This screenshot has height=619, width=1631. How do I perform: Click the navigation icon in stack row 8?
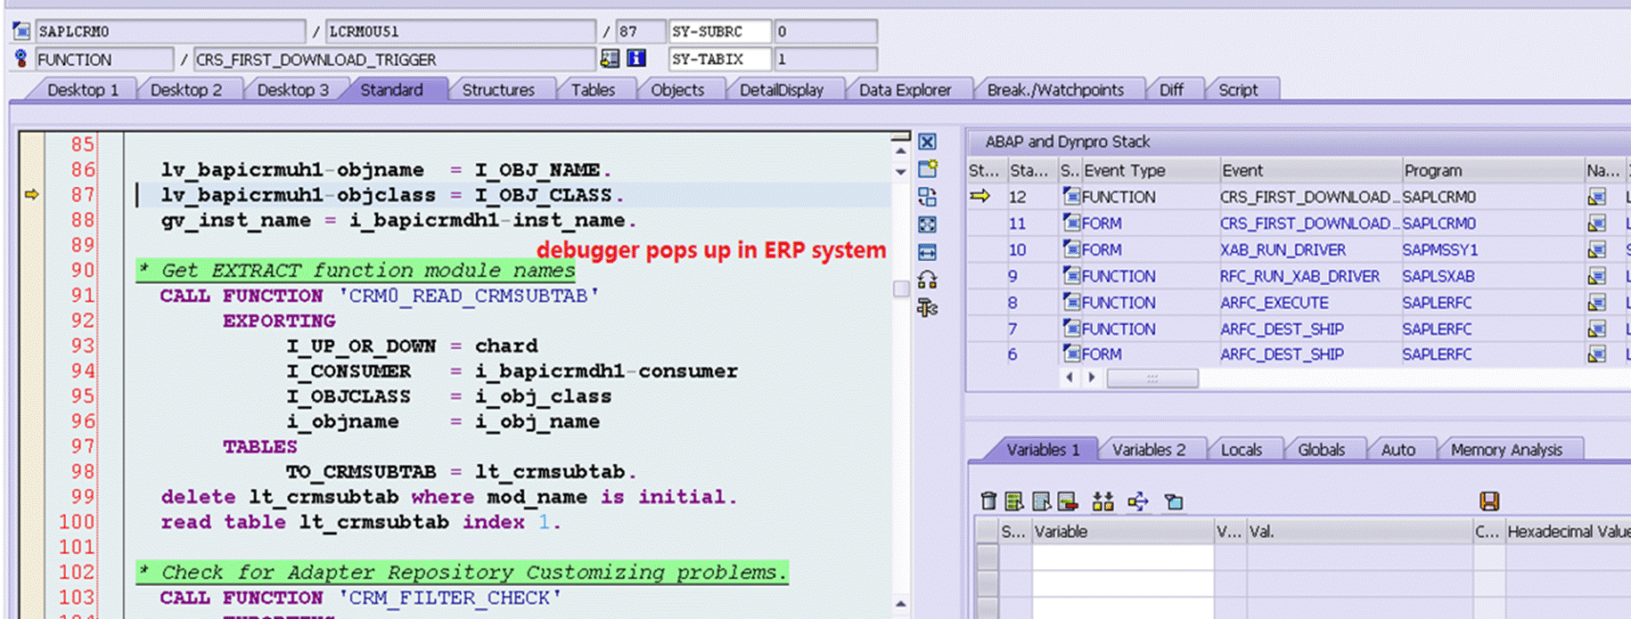(1597, 303)
